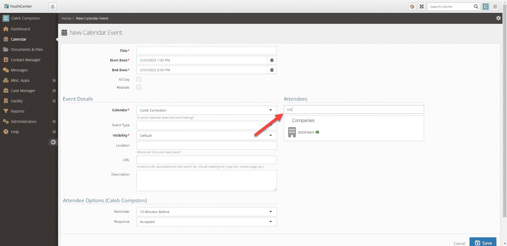Click the search magnifier icon
The height and width of the screenshot is (246, 507).
[x=476, y=7]
